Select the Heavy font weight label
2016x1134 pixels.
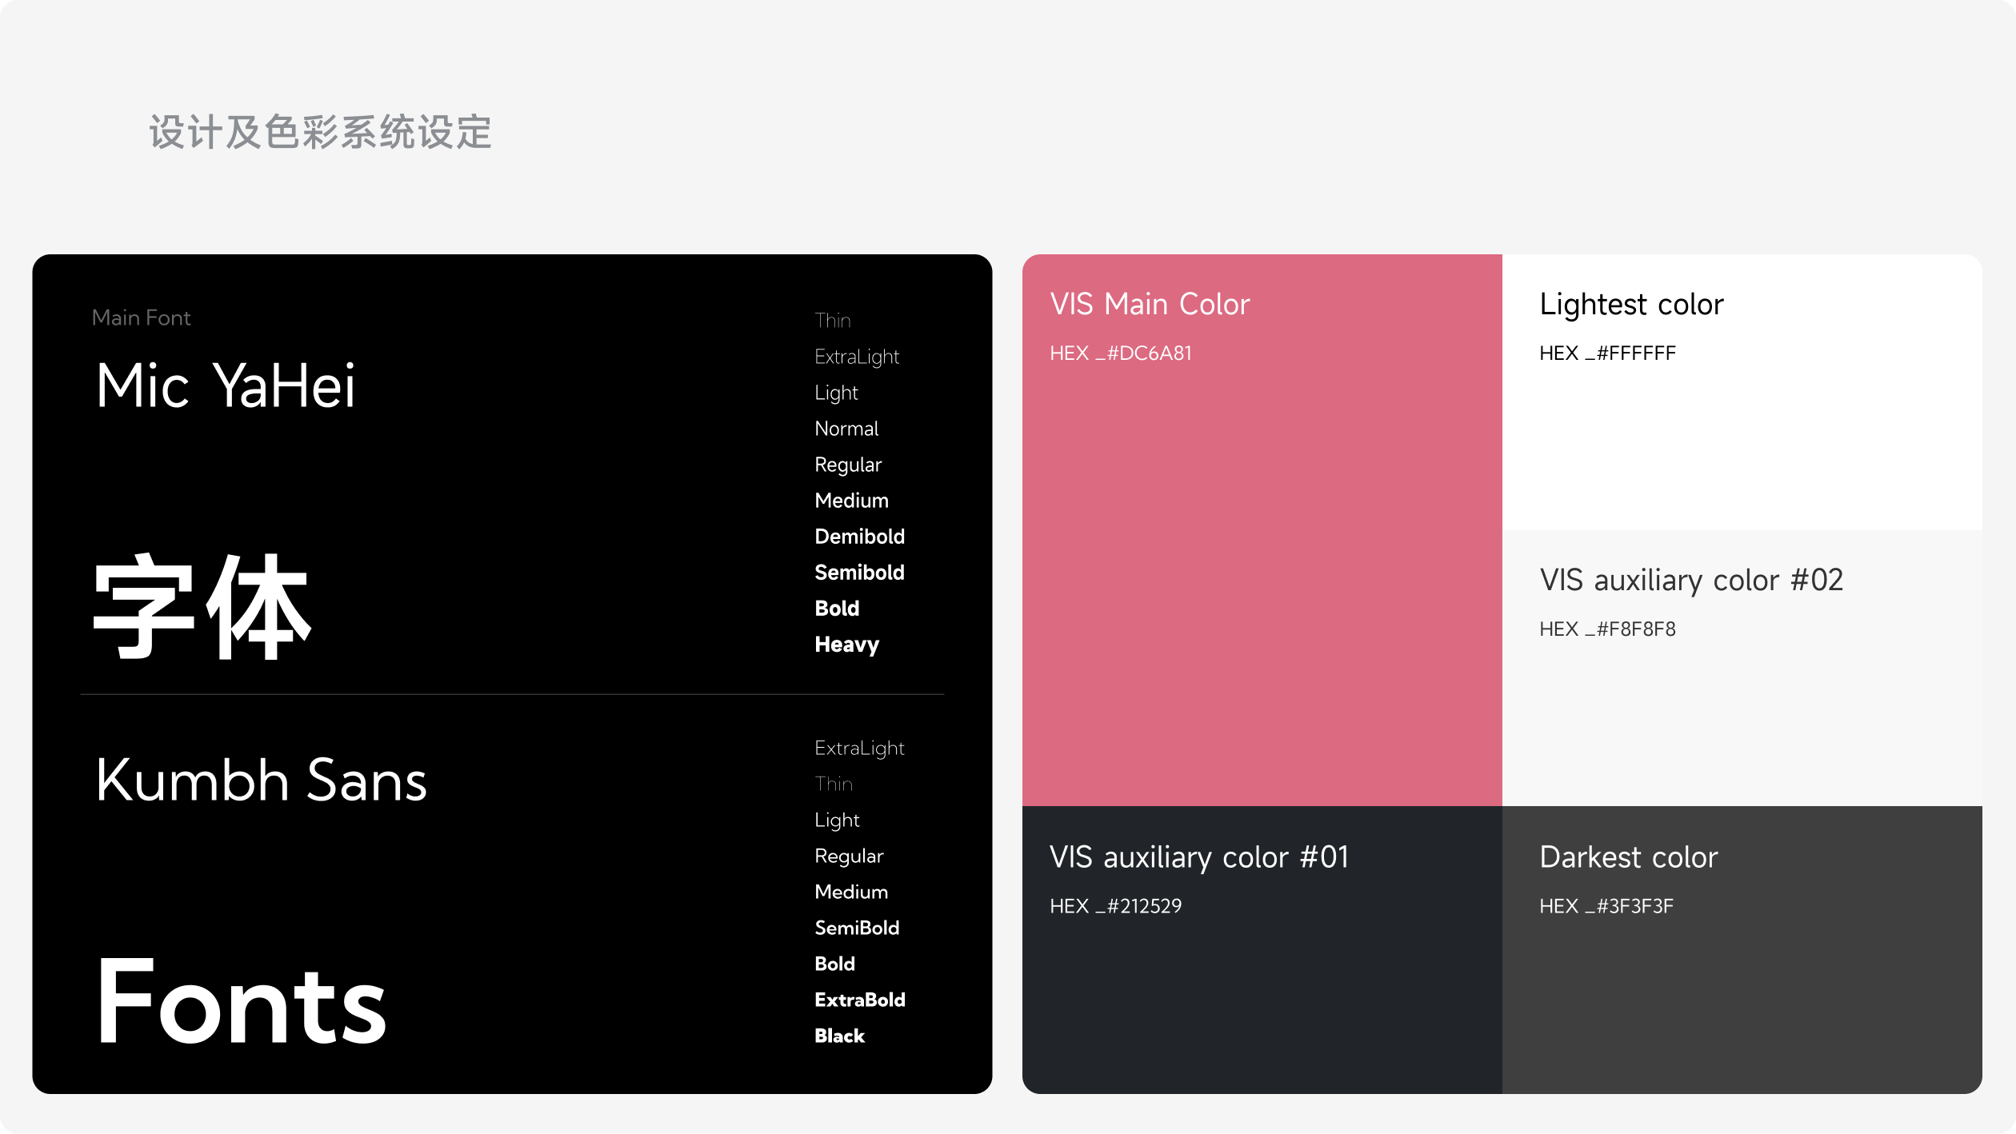846,645
